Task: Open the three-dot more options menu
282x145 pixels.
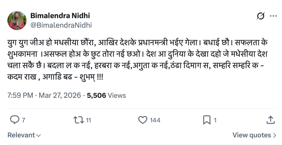Action: click(x=273, y=16)
